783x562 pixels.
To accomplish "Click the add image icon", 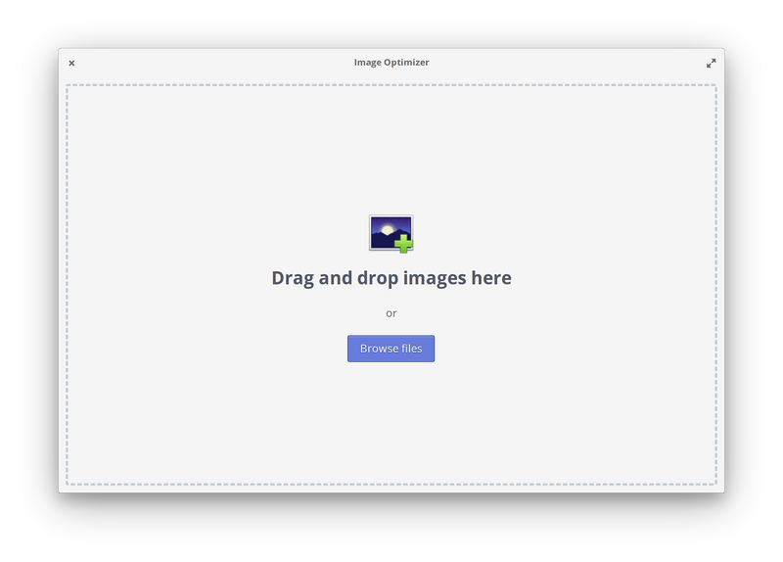I will point(391,234).
